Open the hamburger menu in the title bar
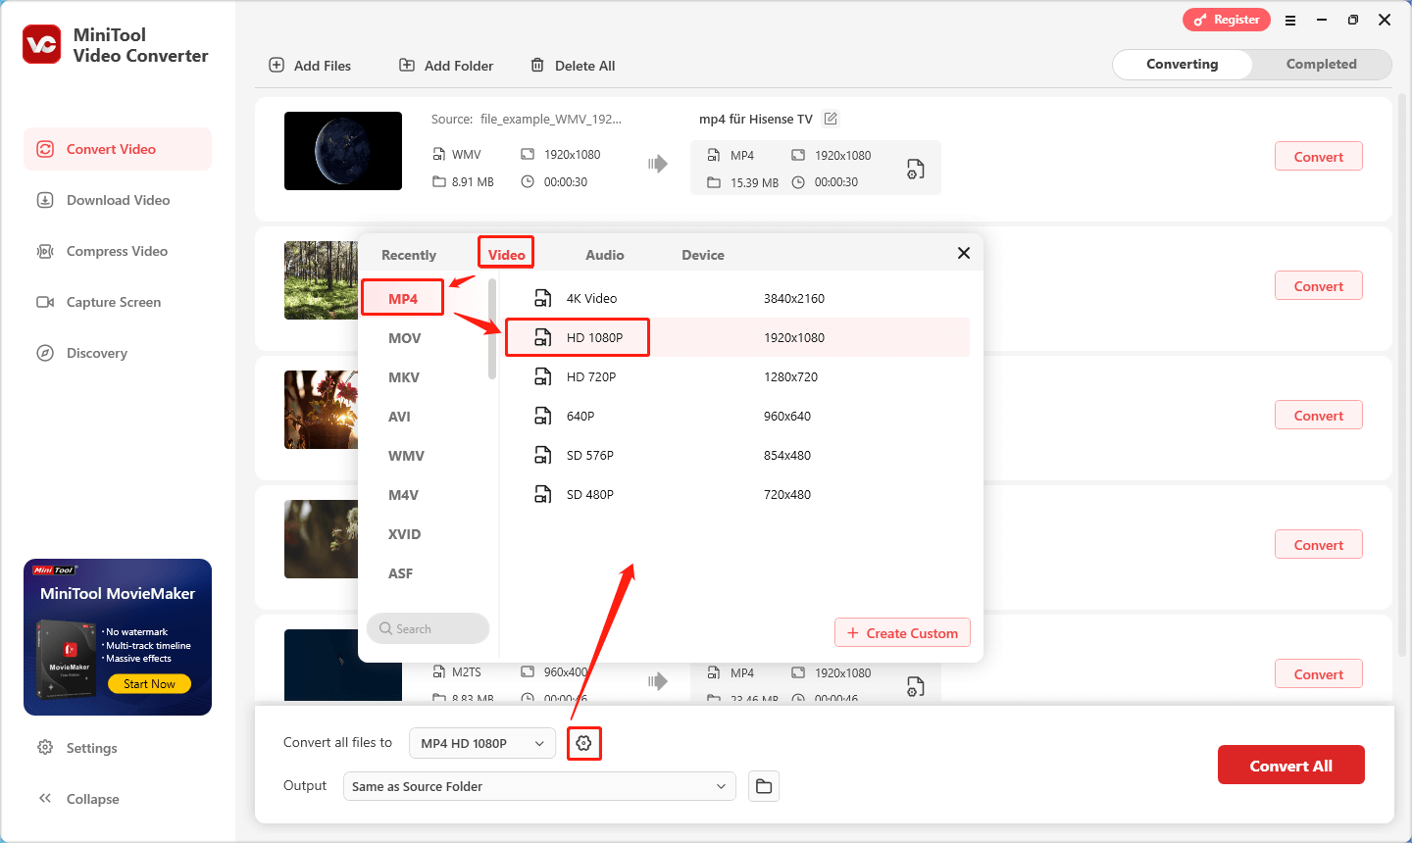 point(1290,20)
